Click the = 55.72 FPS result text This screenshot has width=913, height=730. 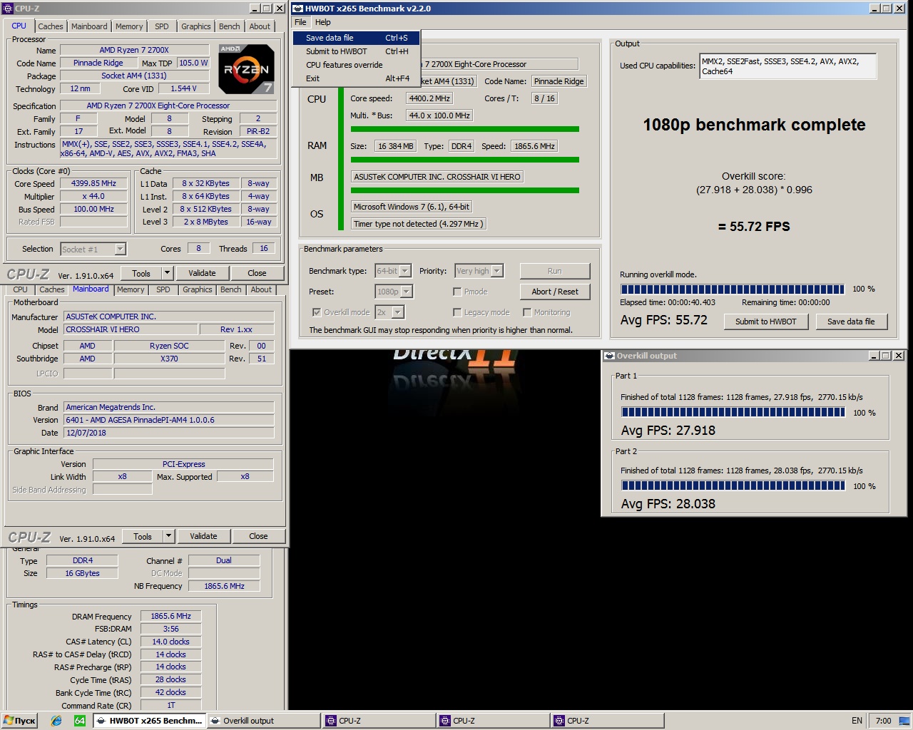pyautogui.click(x=754, y=227)
